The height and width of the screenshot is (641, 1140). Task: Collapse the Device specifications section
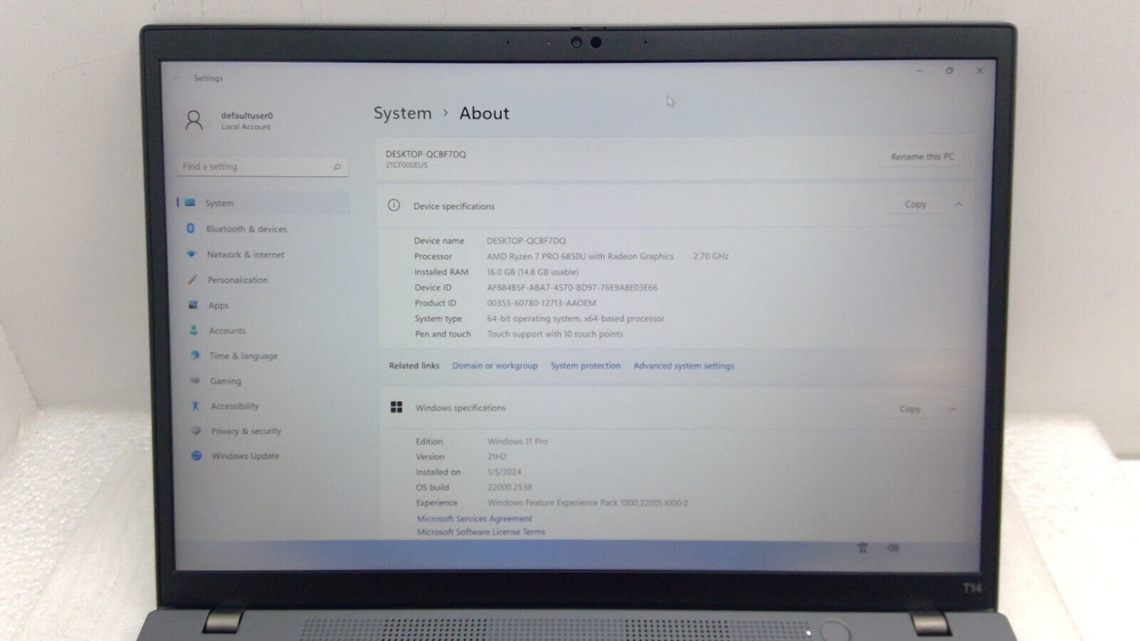coord(959,205)
